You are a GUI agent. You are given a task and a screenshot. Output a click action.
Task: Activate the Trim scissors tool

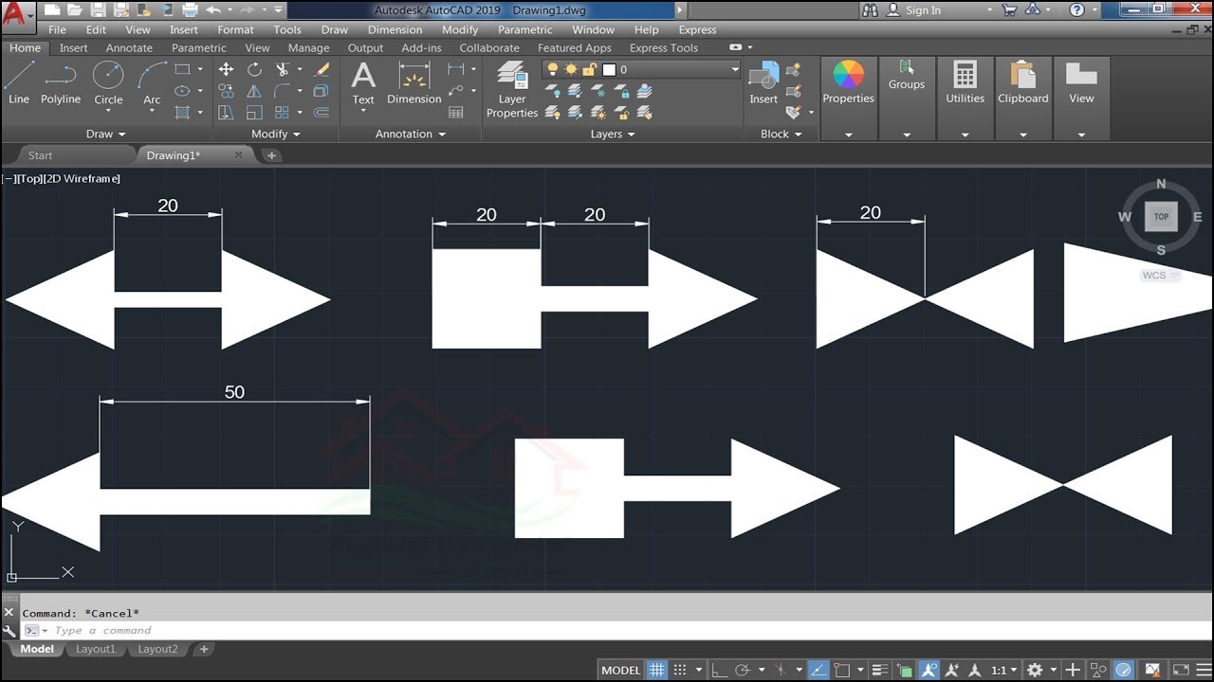point(283,69)
